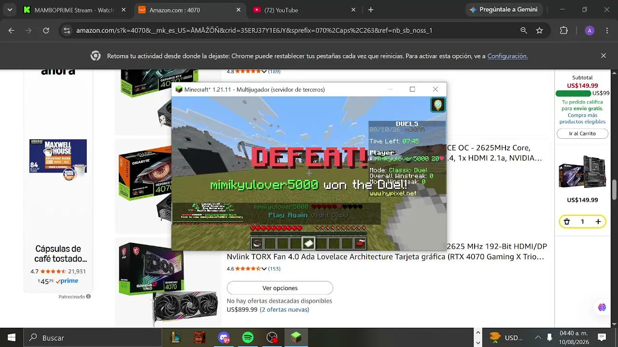Click the Pregúntale a Gemini button
Screen dimensions: 618x347
(503, 10)
